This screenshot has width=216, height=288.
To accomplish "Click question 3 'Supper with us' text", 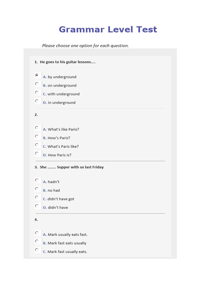I will click(x=72, y=167).
